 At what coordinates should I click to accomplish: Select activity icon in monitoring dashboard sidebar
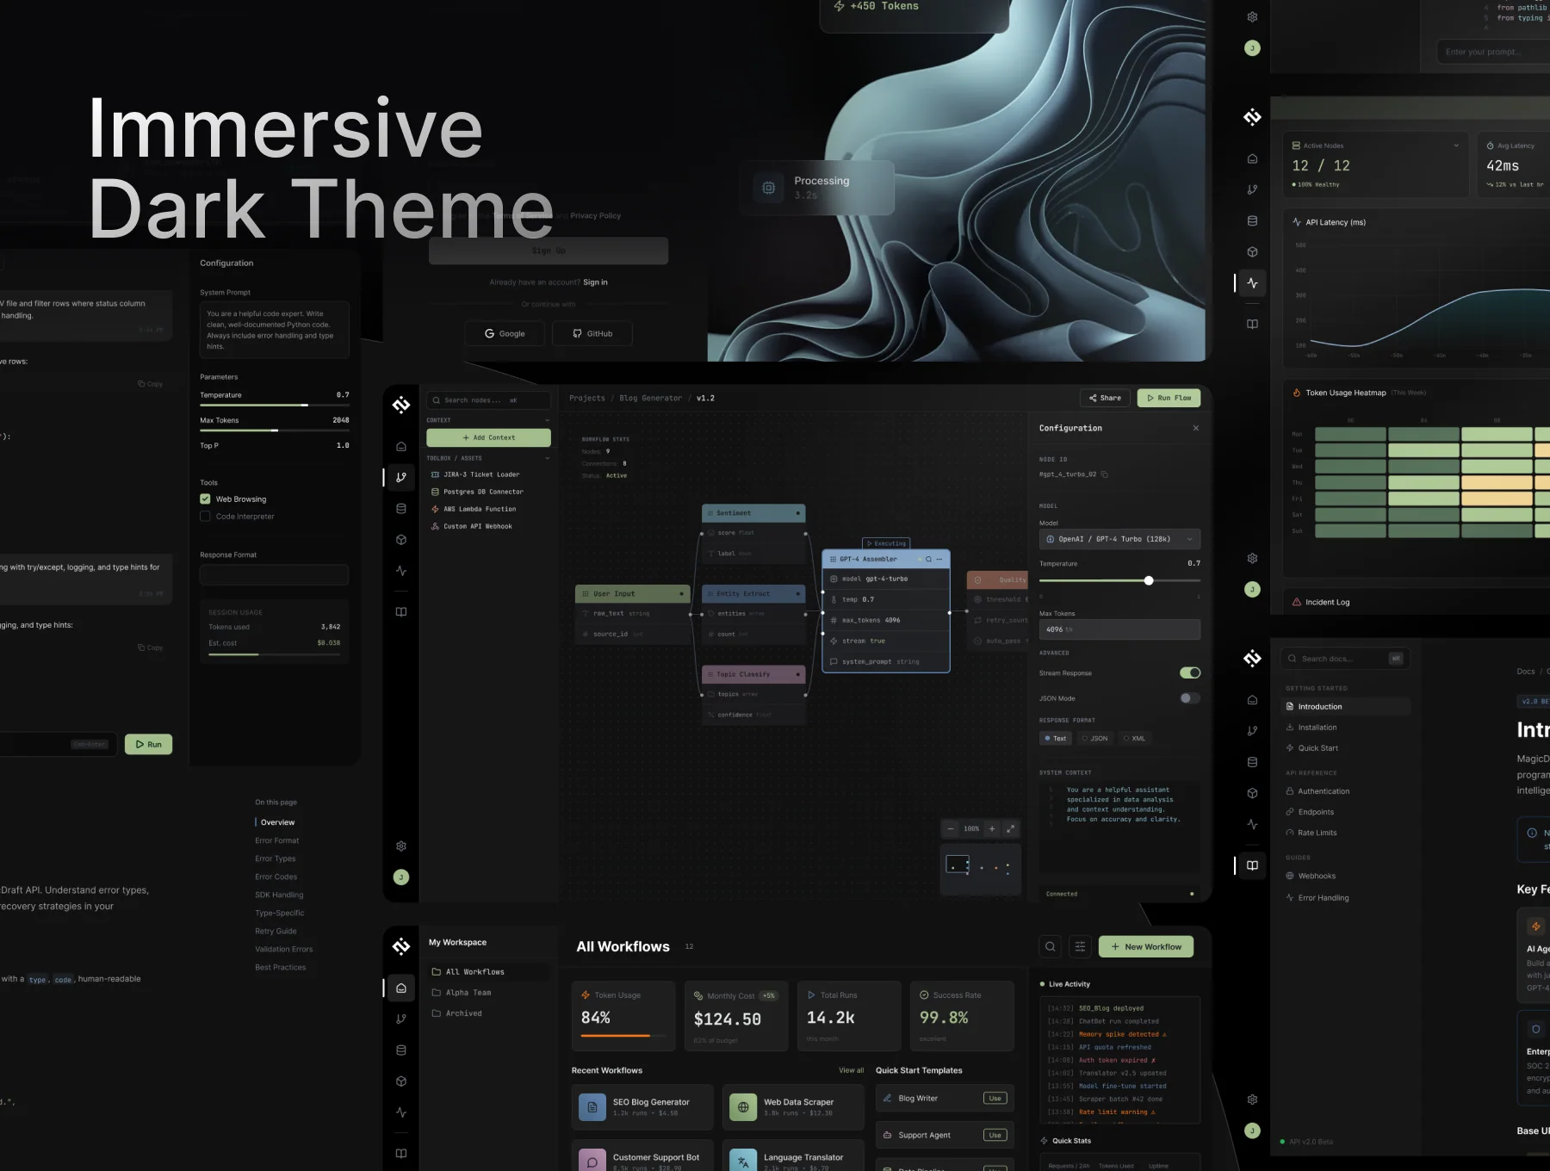pos(1252,283)
